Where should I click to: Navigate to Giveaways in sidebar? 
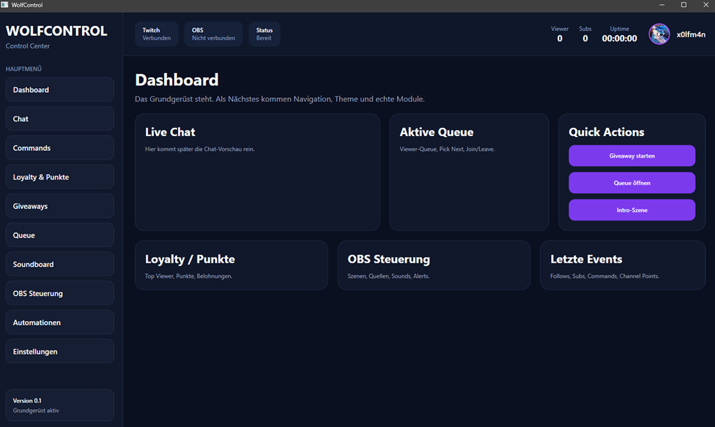[x=59, y=206]
